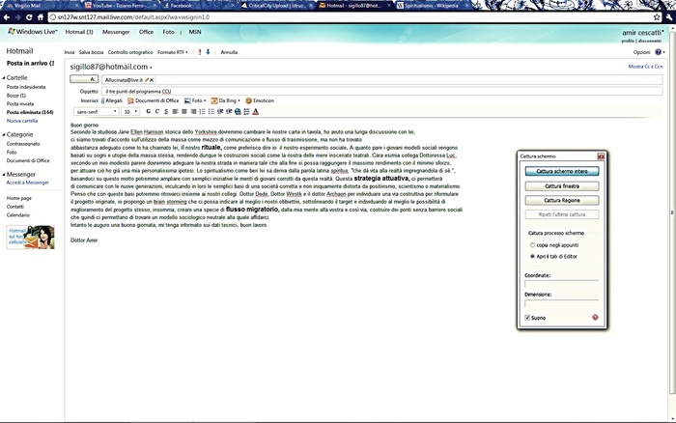Image resolution: width=676 pixels, height=423 pixels.
Task: Open Formato RTF dropdown
Action: coord(173,52)
